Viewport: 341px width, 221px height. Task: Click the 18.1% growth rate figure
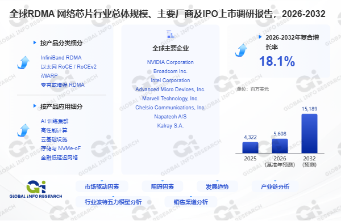click(x=277, y=61)
